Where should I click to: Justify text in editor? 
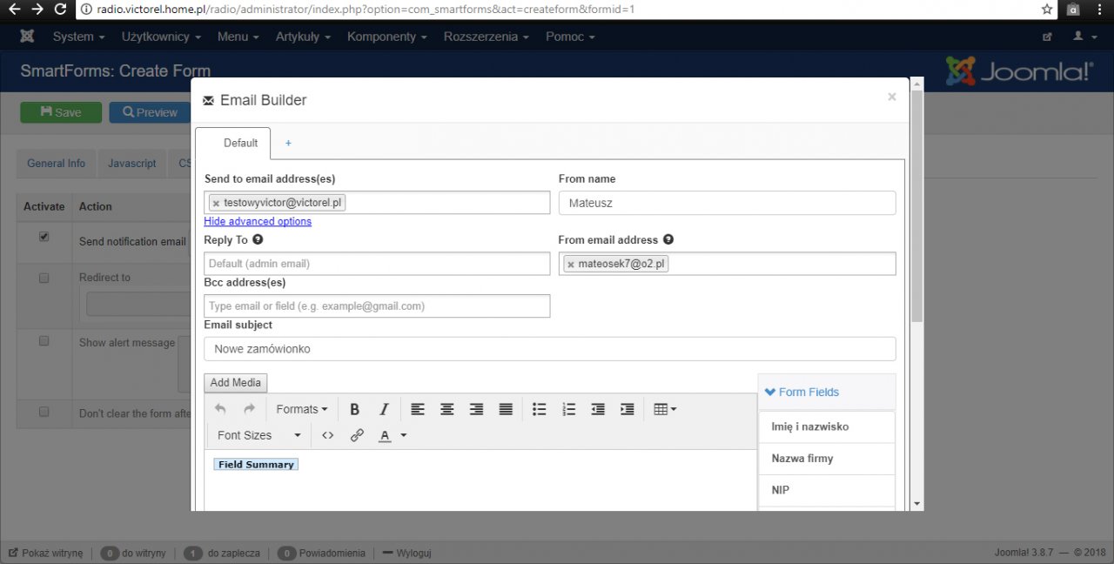tap(506, 409)
